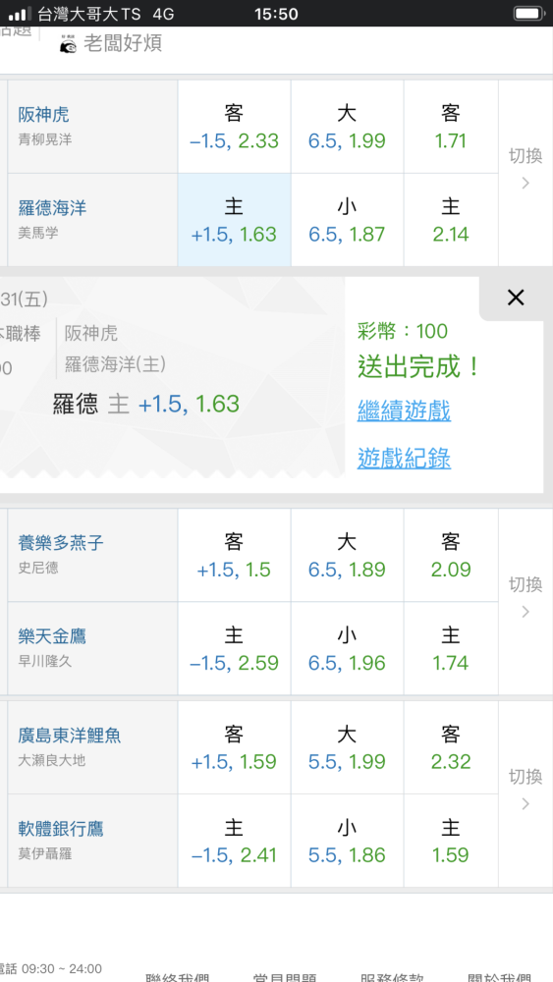Select 客 +1.5, 1.59 for 廣島東洋鯉魚
Image resolution: width=553 pixels, height=982 pixels.
pyautogui.click(x=234, y=747)
